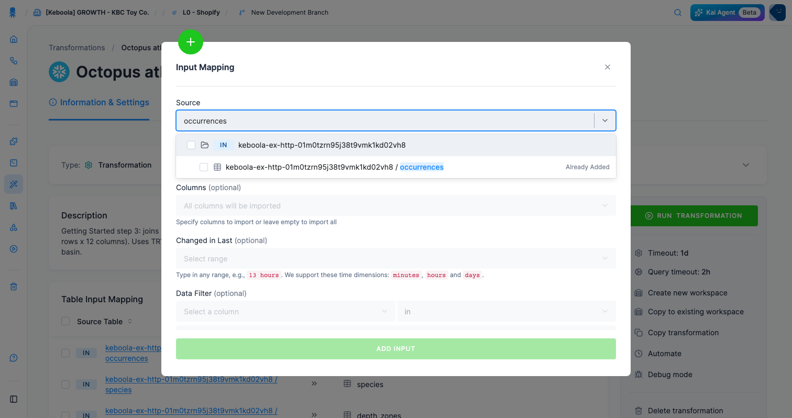
Task: Open Storage from the sidebar
Action: (14, 82)
